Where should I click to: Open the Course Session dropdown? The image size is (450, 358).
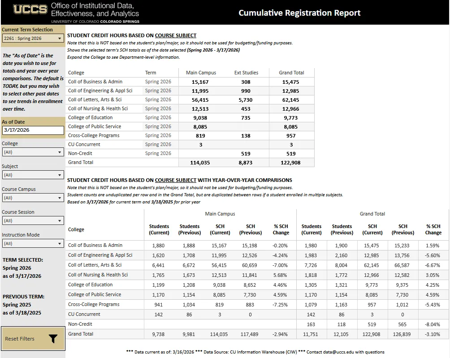click(x=61, y=220)
